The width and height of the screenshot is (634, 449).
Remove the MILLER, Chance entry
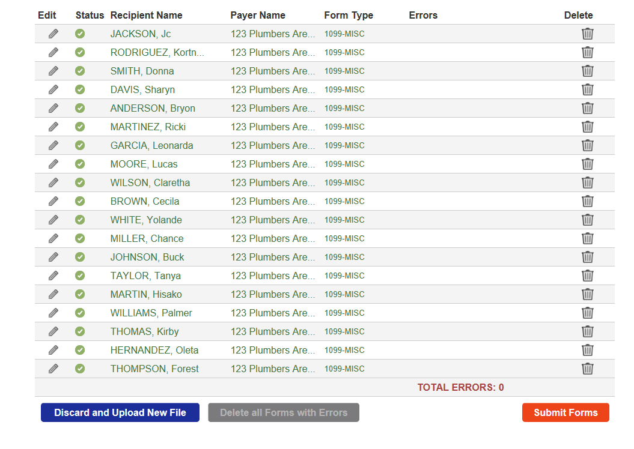[x=588, y=238]
